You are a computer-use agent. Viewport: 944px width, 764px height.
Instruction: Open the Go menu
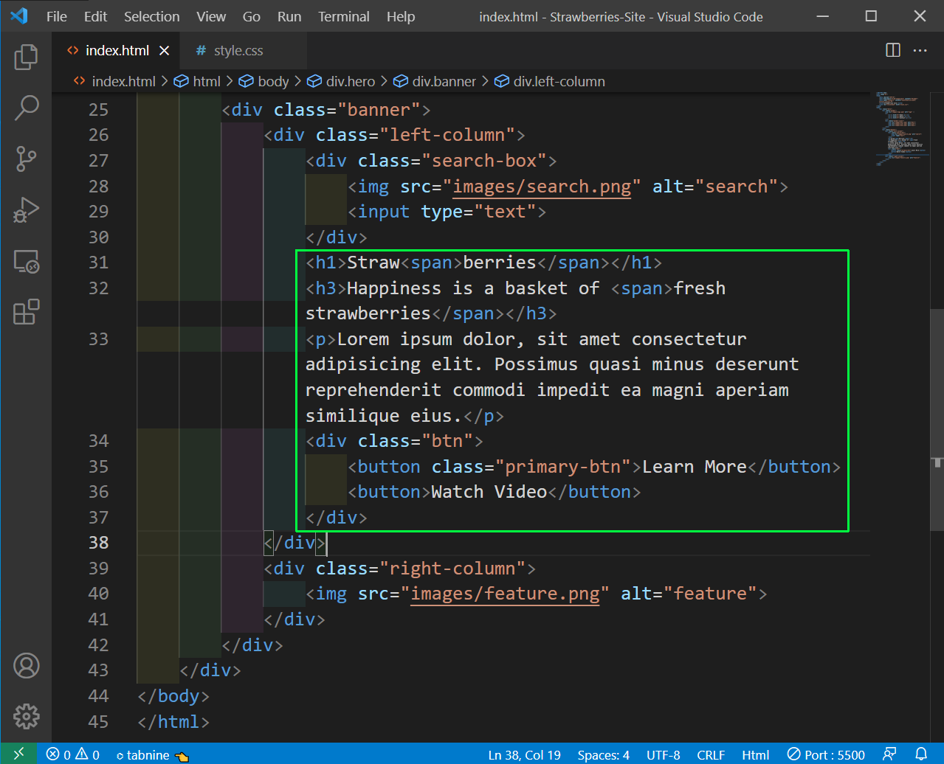(x=252, y=16)
